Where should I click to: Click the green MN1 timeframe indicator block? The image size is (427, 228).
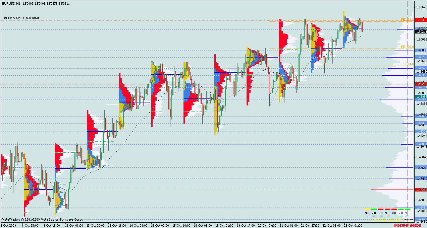pyautogui.click(x=407, y=209)
